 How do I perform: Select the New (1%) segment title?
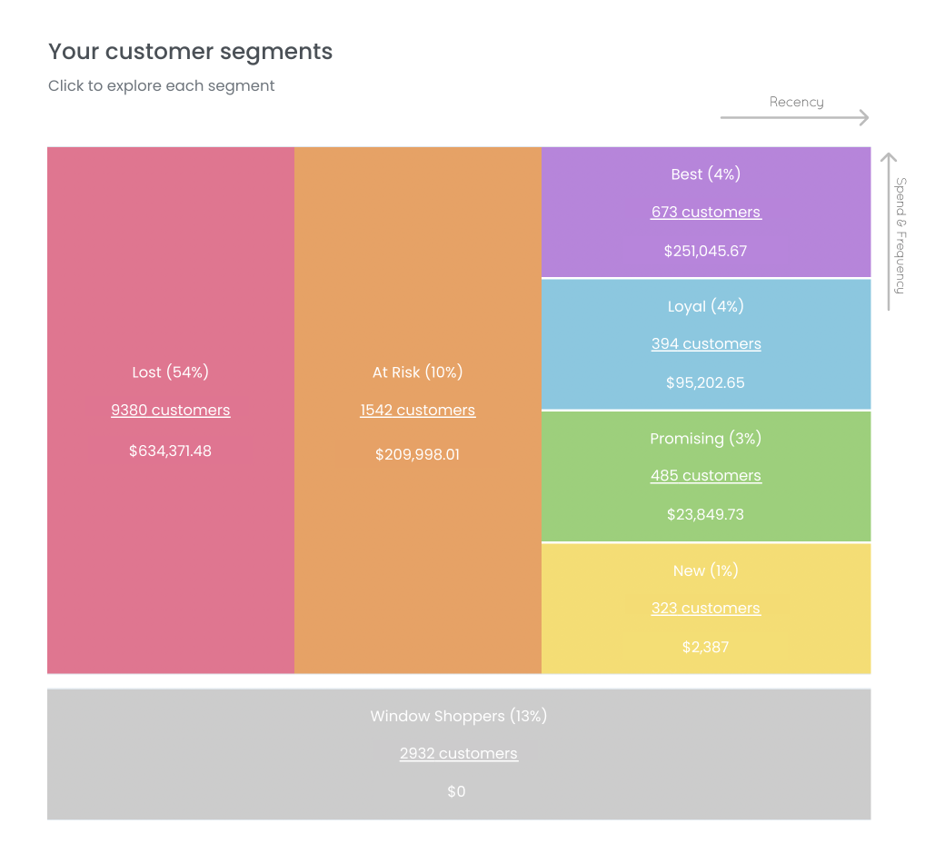click(706, 570)
